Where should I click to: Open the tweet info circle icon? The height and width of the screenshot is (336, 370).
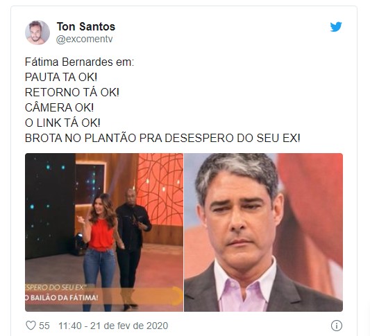337,326
